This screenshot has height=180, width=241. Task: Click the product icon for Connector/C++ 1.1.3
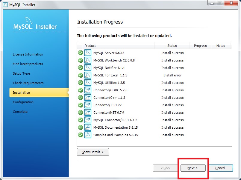click(x=88, y=98)
